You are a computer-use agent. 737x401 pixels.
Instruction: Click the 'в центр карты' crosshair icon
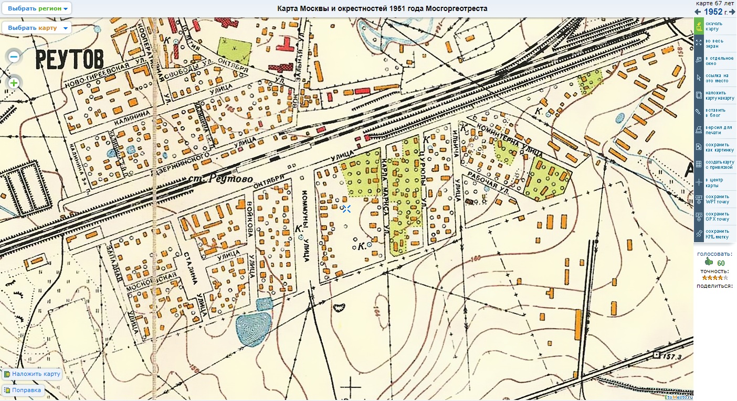[x=699, y=182]
